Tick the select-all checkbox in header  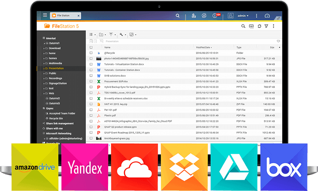pyautogui.click(x=91, y=47)
